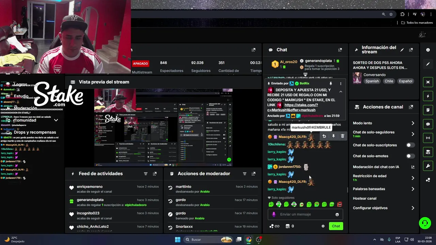Toggle Chat de solo-suscriptores switch

(410, 145)
